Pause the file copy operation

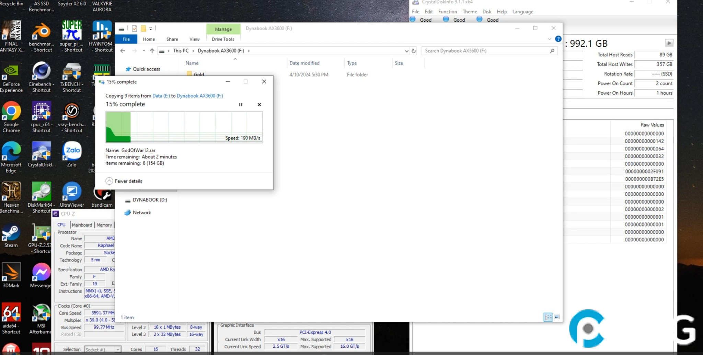[241, 105]
